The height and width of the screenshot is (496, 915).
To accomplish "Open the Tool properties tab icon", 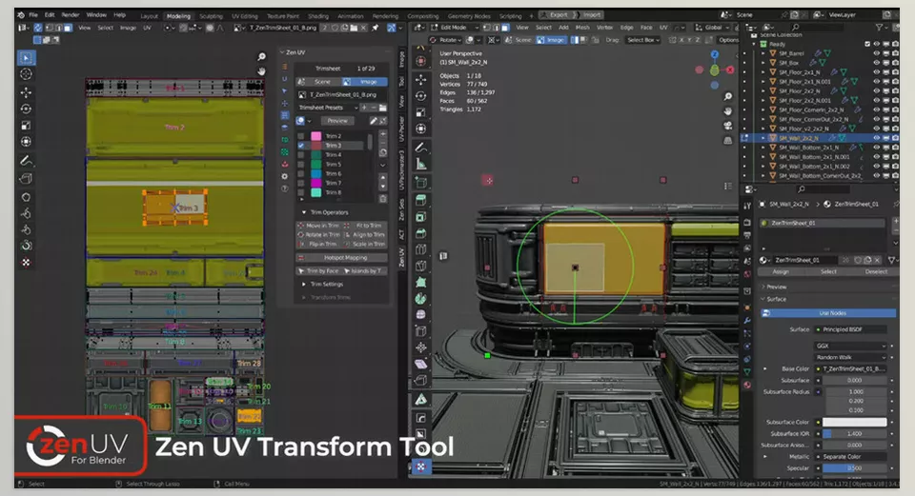I will click(x=747, y=206).
